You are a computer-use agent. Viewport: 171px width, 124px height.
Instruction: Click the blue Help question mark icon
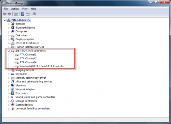coord(23,14)
